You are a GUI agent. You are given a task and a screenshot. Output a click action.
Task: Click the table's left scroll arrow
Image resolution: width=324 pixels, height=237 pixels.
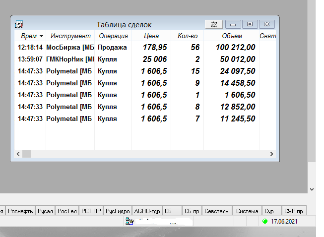click(18, 154)
